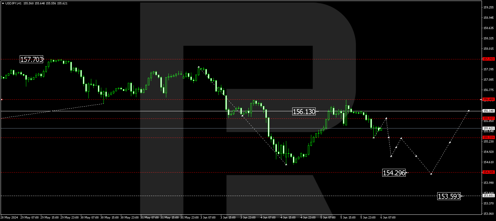
Task: Click the 158.015 price scale value
Action: pyautogui.click(x=488, y=48)
